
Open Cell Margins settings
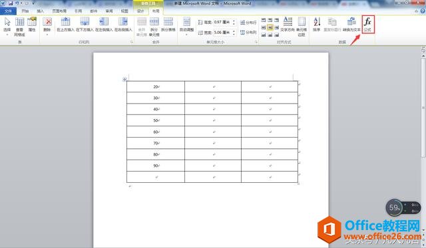click(x=302, y=27)
